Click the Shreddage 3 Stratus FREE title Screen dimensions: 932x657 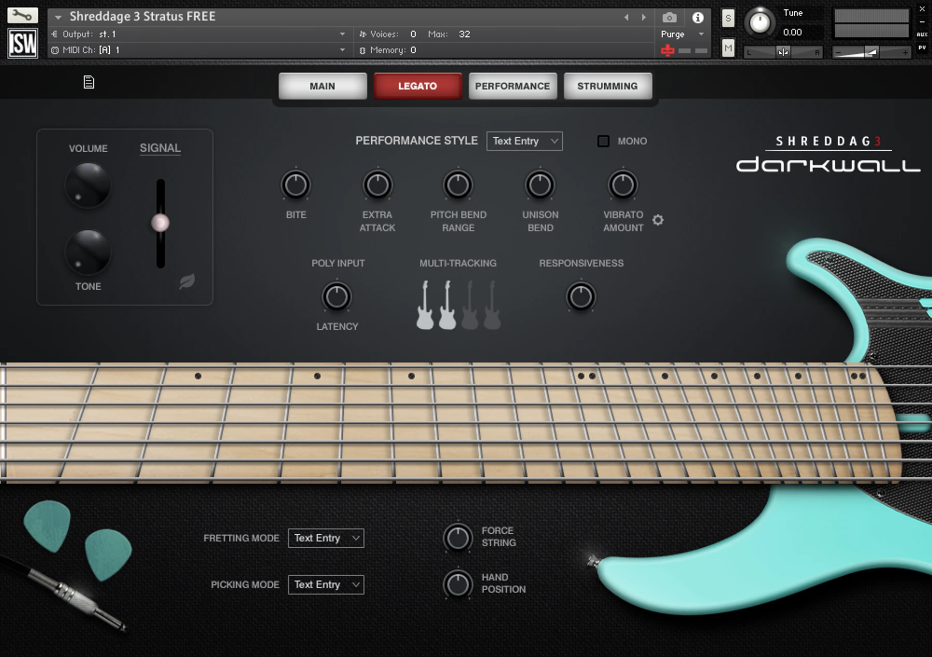click(142, 17)
